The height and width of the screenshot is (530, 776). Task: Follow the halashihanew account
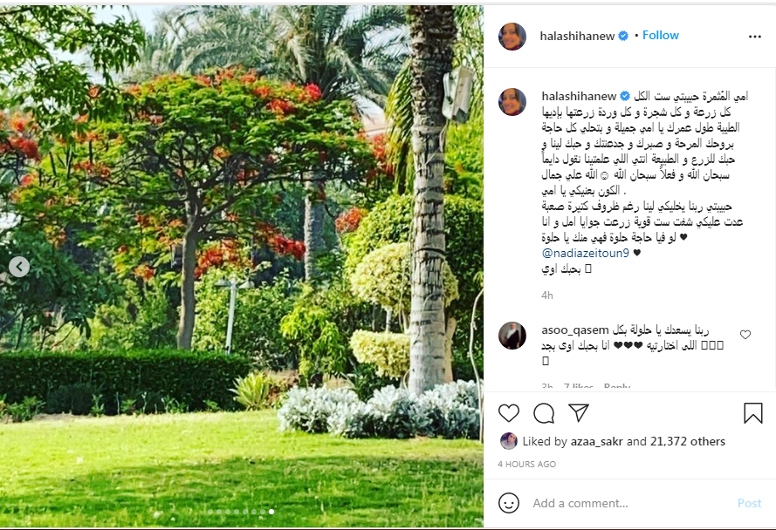(x=660, y=35)
